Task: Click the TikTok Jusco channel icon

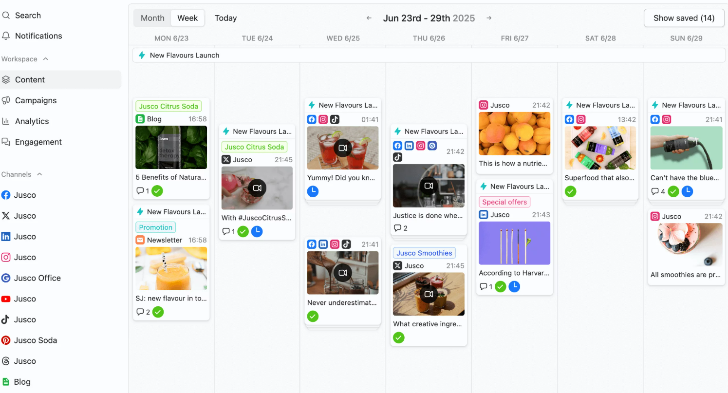Action: (6, 320)
